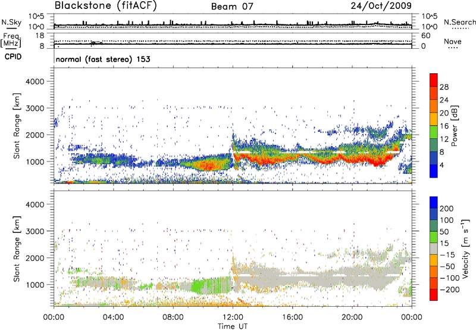Viewport: 476px width, 330px height.
Task: Click the "20:00" time tick label
Action: (352, 317)
